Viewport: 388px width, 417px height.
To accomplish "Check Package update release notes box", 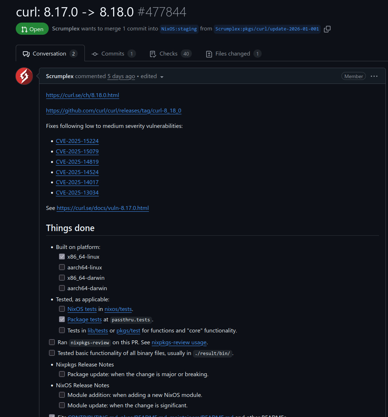I will pyautogui.click(x=62, y=374).
